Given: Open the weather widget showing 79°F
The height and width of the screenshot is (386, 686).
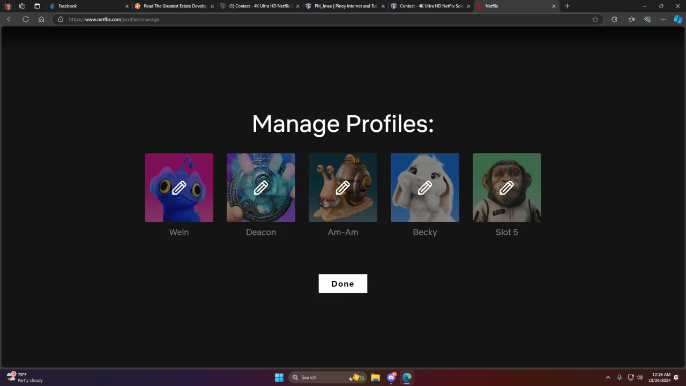Looking at the screenshot, I should click(x=25, y=377).
